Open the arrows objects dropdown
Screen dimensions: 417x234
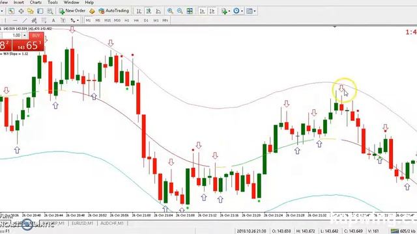tap(74, 20)
